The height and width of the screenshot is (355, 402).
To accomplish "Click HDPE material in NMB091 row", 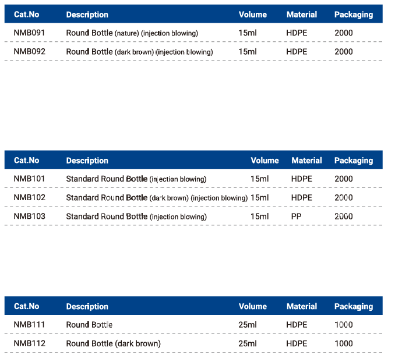I will coord(297,33).
